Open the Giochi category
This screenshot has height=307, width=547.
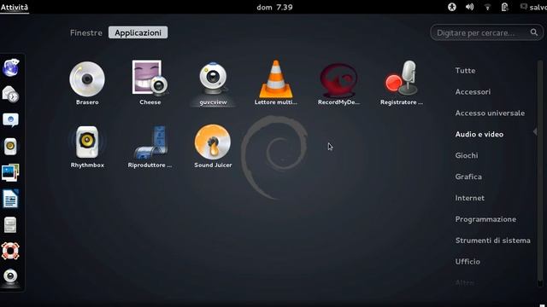[467, 155]
